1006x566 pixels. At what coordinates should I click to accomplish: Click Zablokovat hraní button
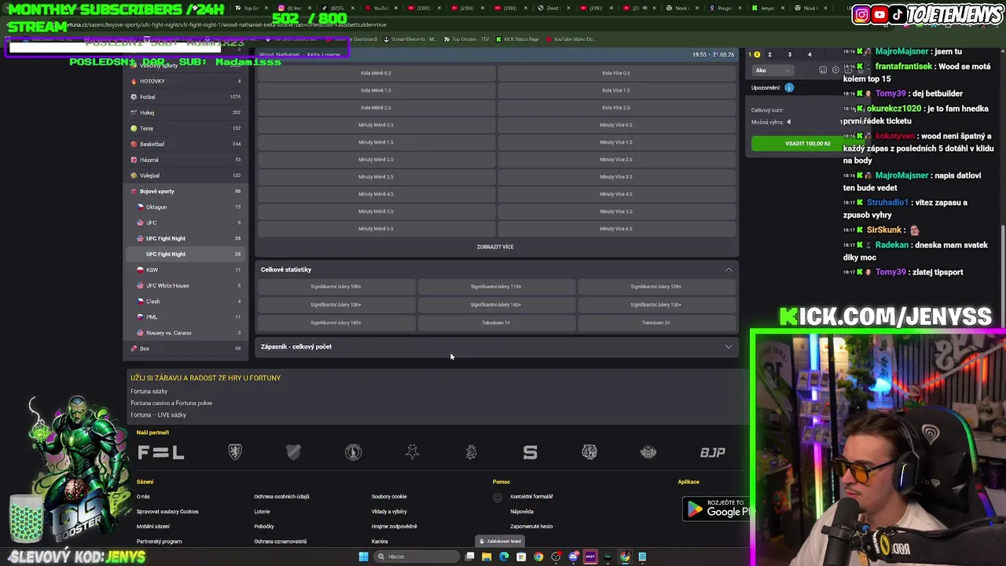coord(500,541)
